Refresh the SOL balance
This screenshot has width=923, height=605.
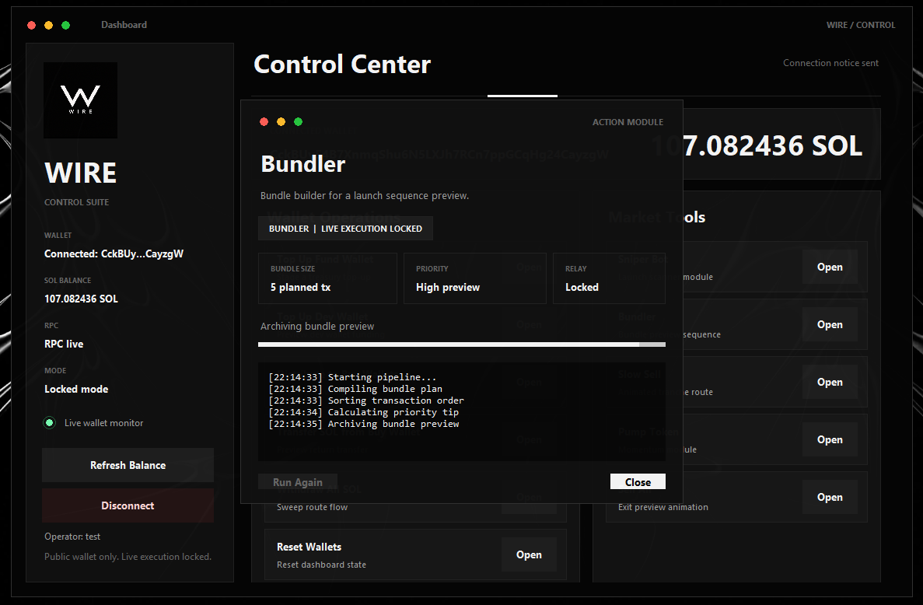tap(128, 465)
